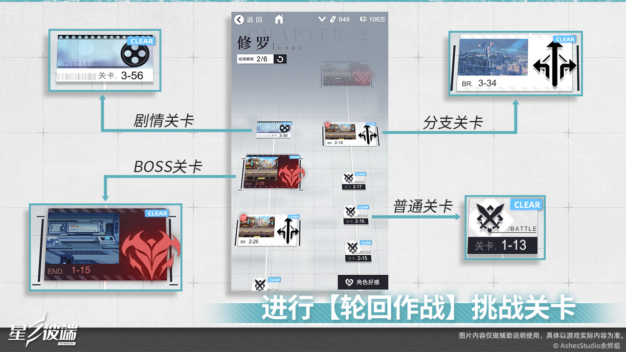The image size is (626, 352).
Task: Select the 结局解锁 2/6 ending counter
Action: [x=255, y=59]
